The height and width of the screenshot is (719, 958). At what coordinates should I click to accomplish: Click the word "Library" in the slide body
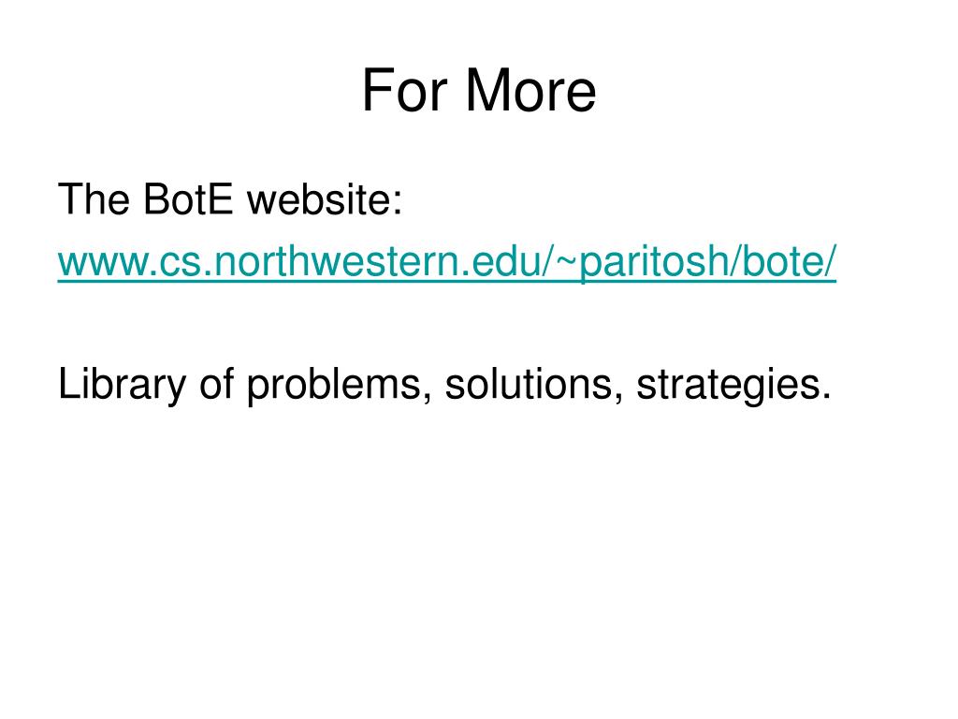122,385
